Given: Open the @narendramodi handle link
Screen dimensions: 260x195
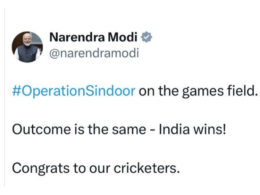Looking at the screenshot, I should tap(94, 53).
